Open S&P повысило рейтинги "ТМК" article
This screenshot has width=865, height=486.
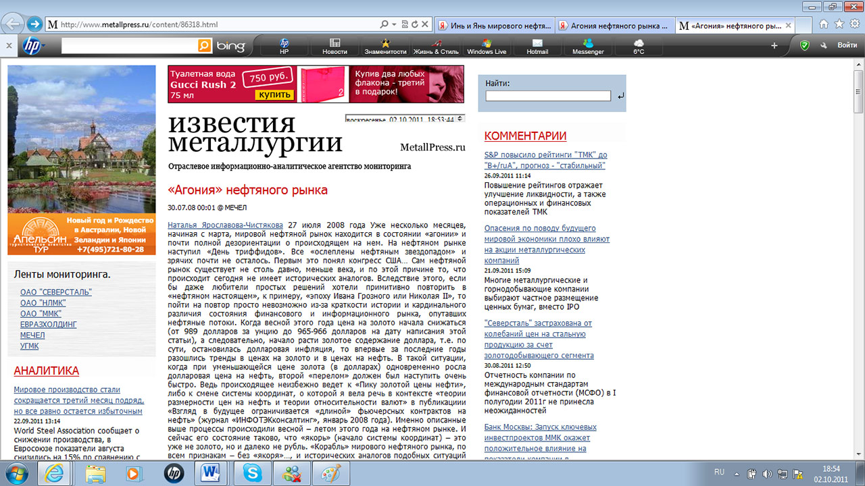545,160
